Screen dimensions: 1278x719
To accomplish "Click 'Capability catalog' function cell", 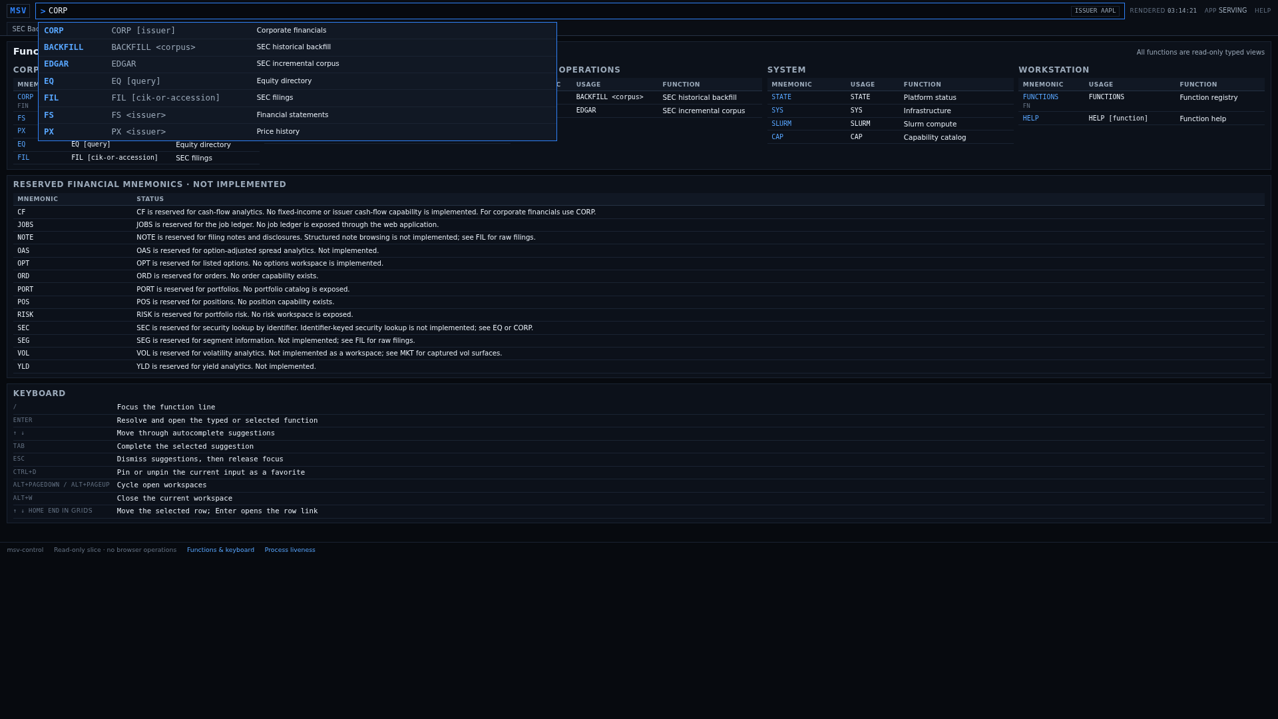I will pos(935,138).
